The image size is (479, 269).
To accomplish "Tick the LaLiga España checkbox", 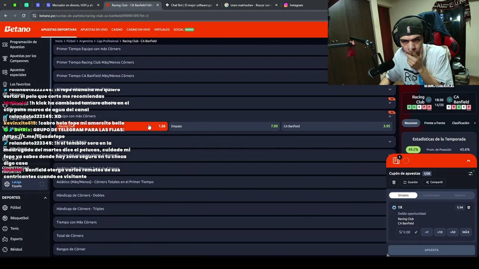I will [42, 184].
